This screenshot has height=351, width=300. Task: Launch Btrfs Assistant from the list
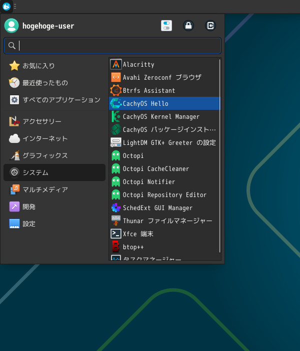pos(149,90)
